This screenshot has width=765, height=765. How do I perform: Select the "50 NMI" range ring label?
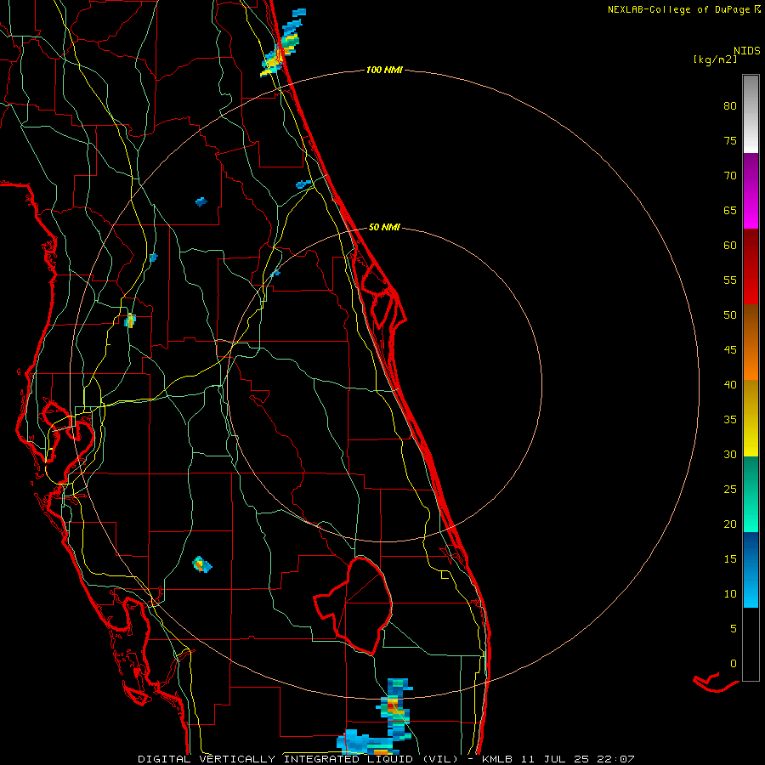point(384,227)
